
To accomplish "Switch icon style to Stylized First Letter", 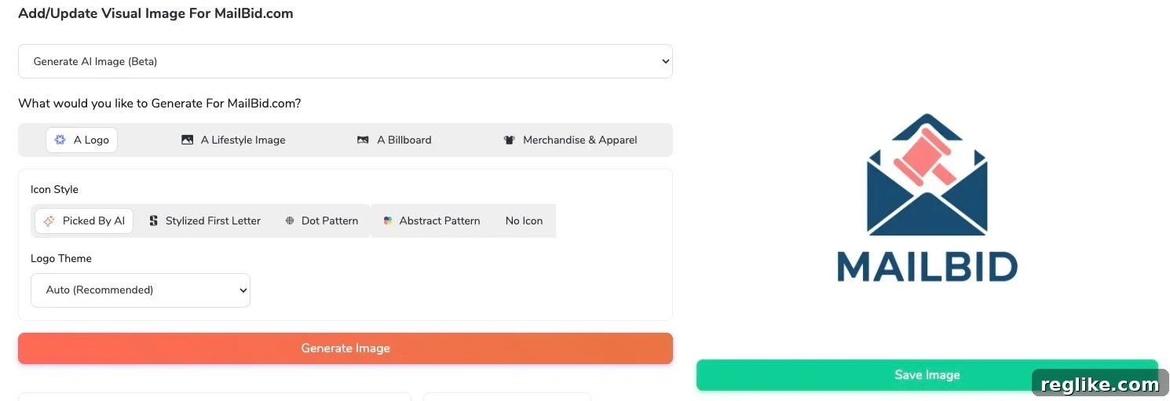I will (x=204, y=221).
